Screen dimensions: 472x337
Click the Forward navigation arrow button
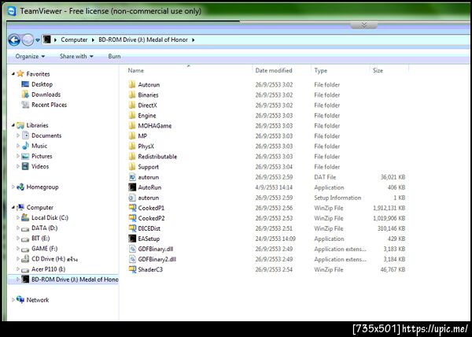point(28,39)
